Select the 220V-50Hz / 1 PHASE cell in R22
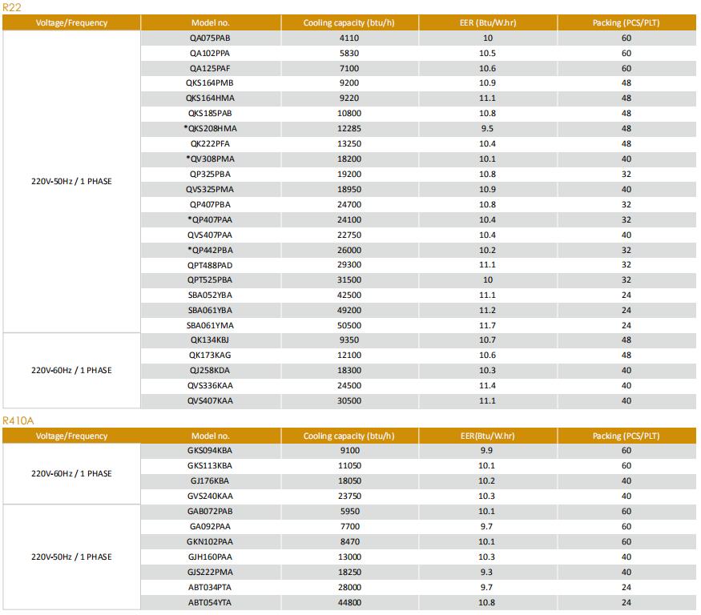 tap(71, 181)
